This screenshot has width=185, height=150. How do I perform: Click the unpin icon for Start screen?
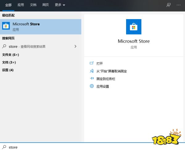point(92,71)
